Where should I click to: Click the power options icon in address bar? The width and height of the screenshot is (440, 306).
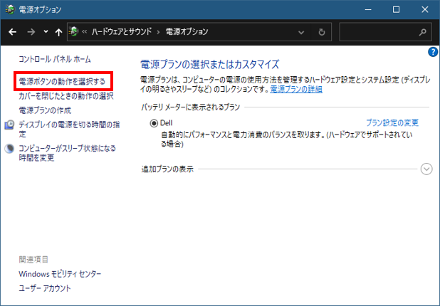tap(73, 31)
